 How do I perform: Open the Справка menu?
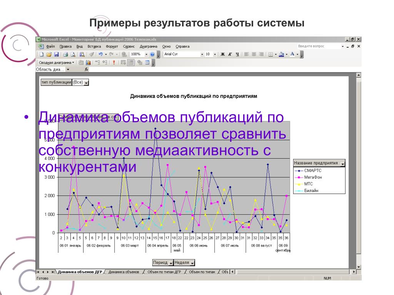[x=182, y=46]
